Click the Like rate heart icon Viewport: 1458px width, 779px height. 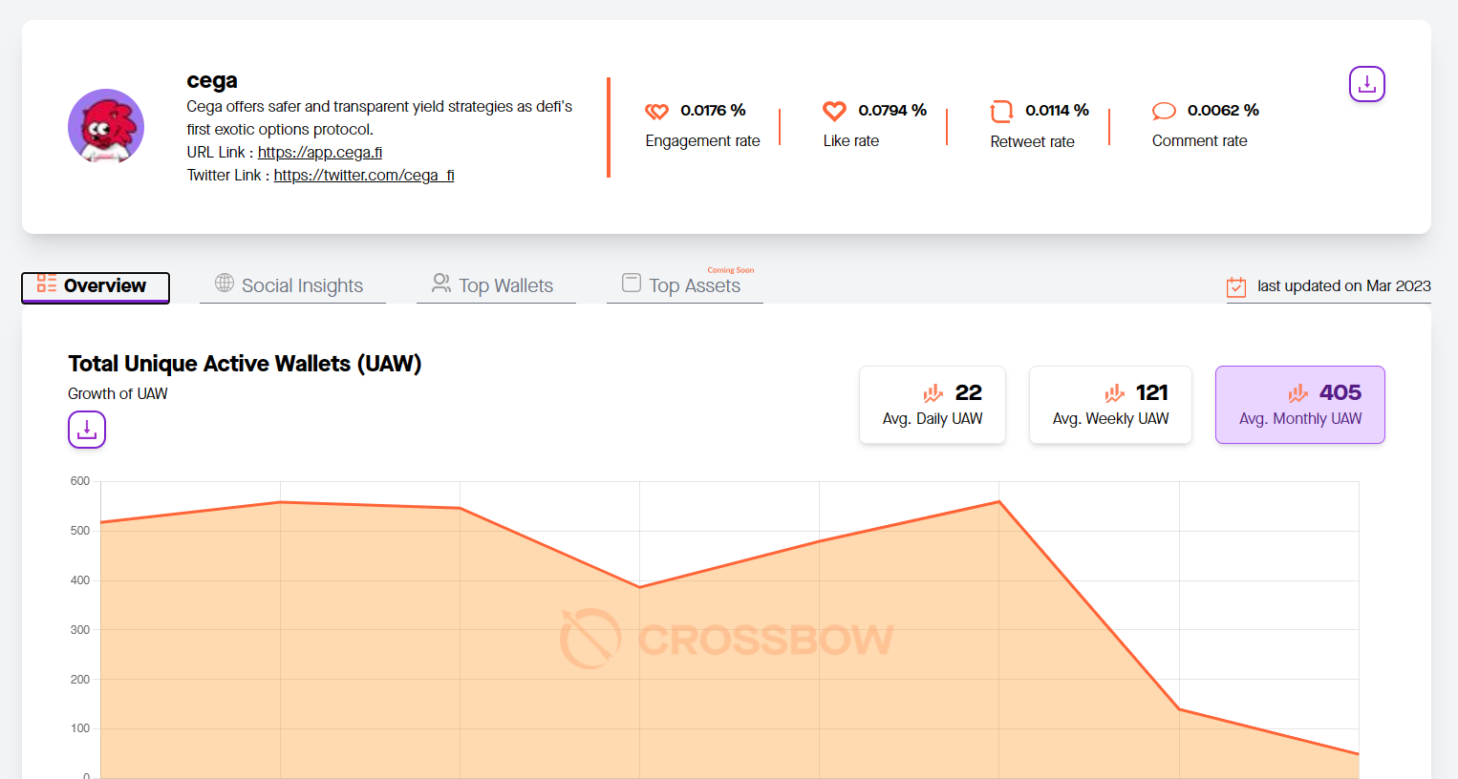[x=834, y=111]
